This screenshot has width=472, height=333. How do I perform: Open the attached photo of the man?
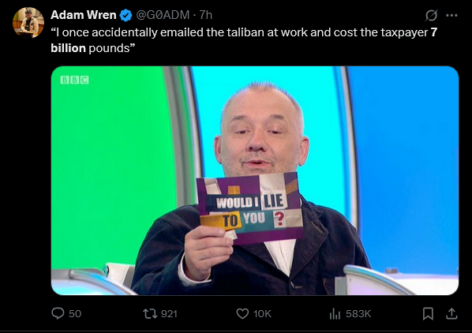[x=255, y=180]
